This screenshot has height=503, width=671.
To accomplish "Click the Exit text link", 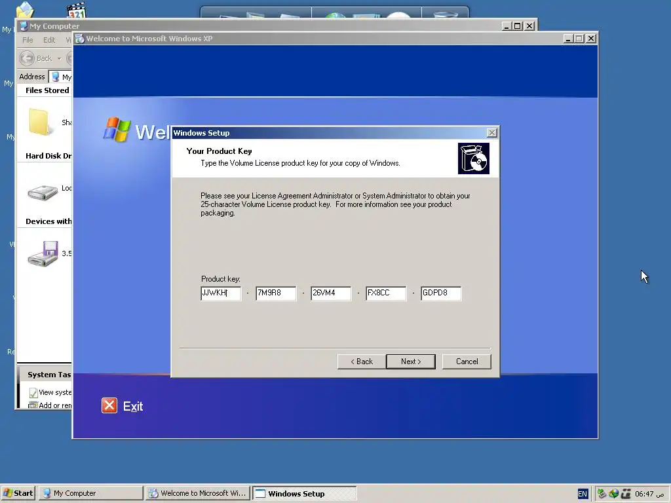I will 133,406.
